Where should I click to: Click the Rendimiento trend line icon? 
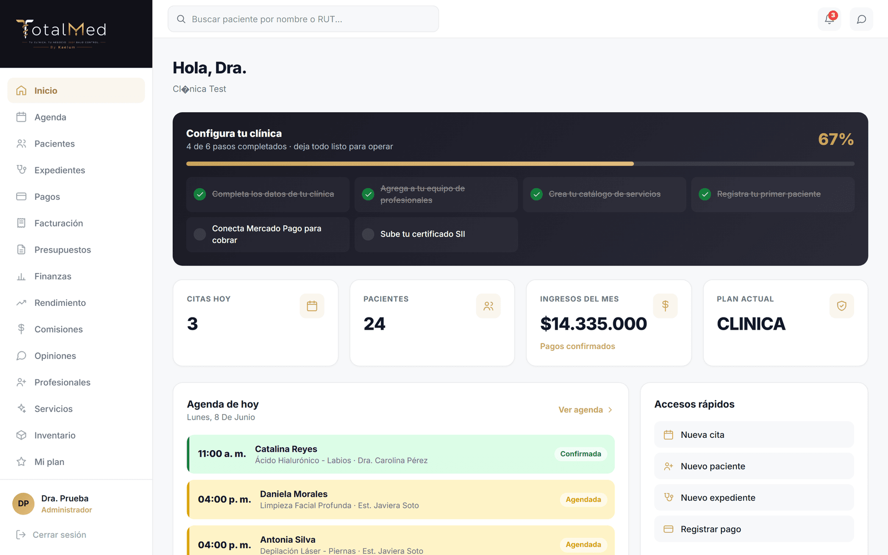[22, 302]
